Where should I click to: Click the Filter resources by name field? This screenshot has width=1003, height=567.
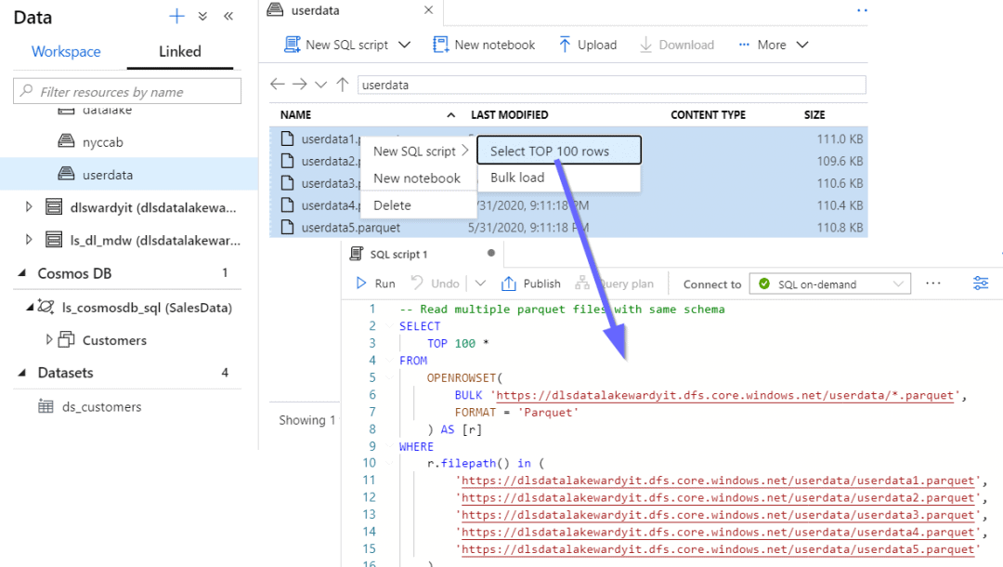point(127,91)
